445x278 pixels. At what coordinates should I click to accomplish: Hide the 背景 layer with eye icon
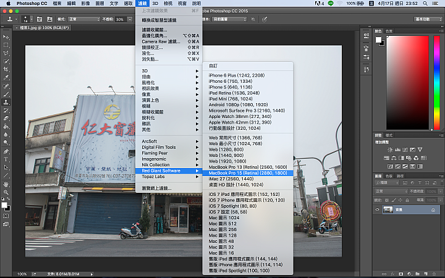pos(377,209)
